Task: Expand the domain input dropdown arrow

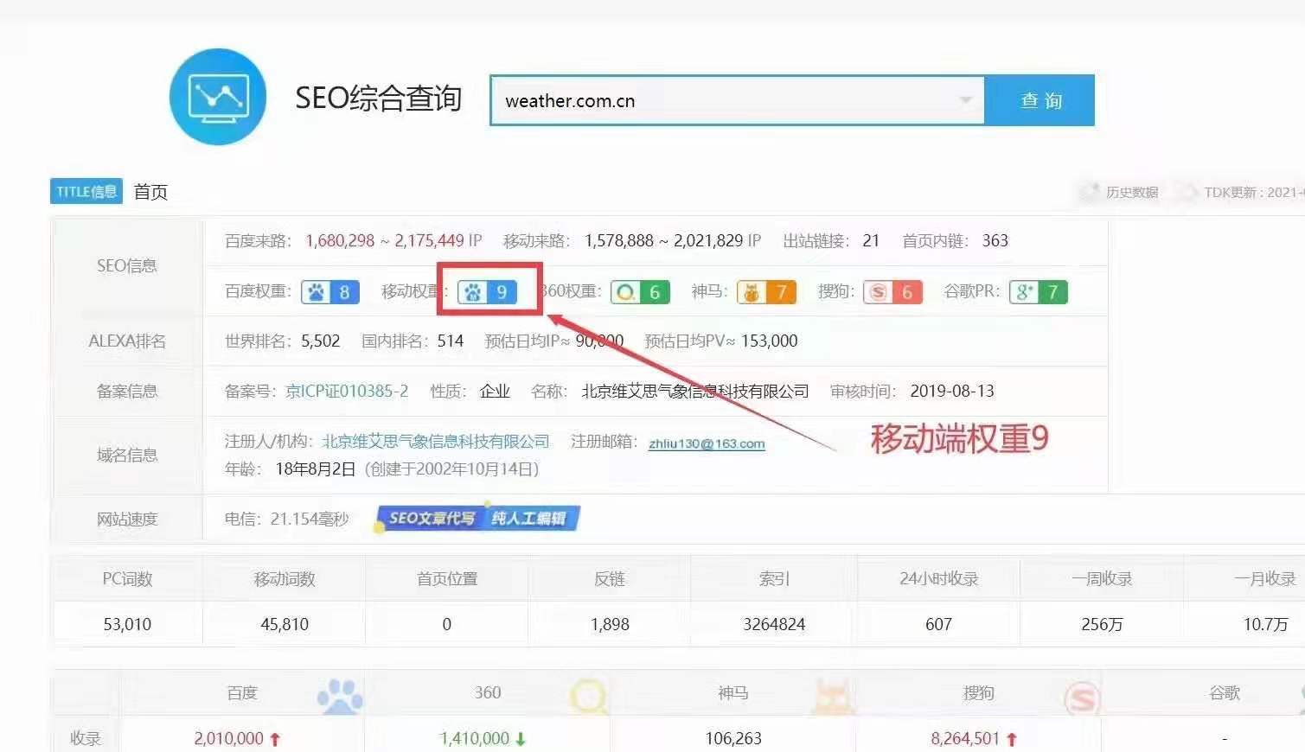Action: pyautogui.click(x=965, y=100)
